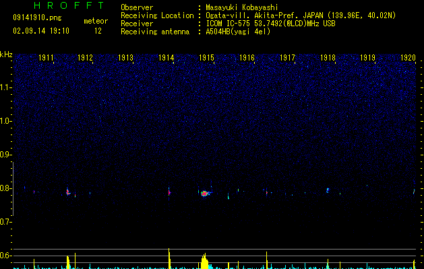This screenshot has width=424, height=269.
Task: Select the filename 09141910.png
Action: 37,18
